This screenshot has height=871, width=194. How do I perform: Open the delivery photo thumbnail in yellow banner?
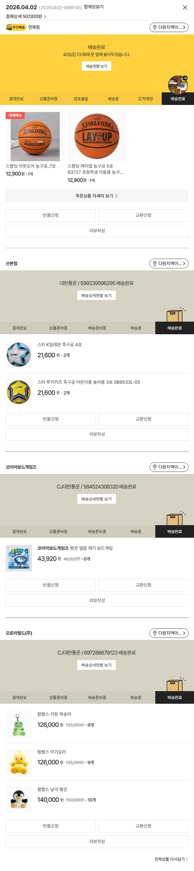[178, 85]
